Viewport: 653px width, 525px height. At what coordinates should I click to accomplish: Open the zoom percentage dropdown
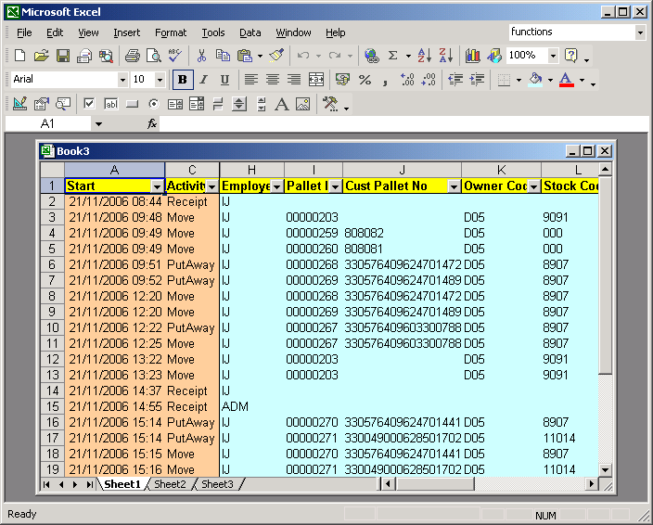pos(553,56)
